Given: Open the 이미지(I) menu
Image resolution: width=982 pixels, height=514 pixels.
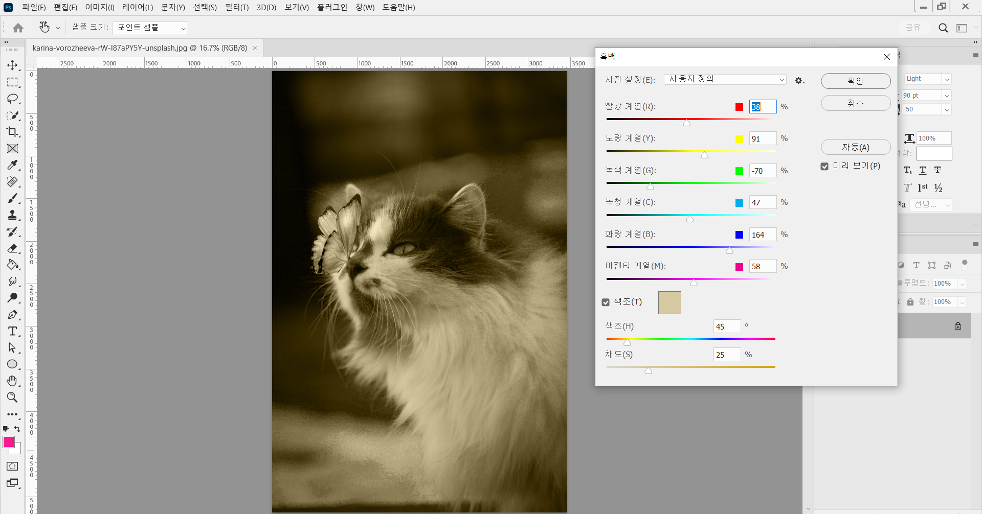Looking at the screenshot, I should pyautogui.click(x=100, y=7).
